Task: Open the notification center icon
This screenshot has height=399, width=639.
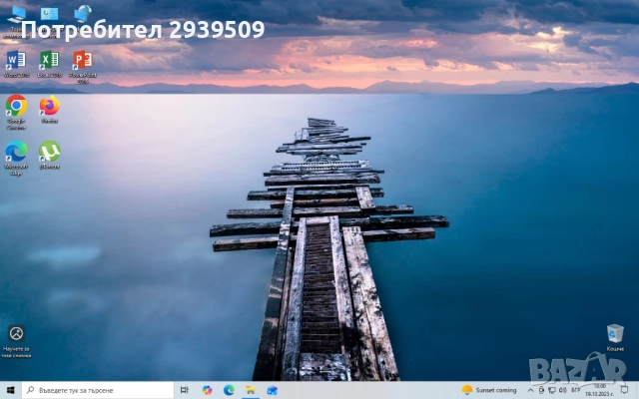Action: [x=624, y=390]
